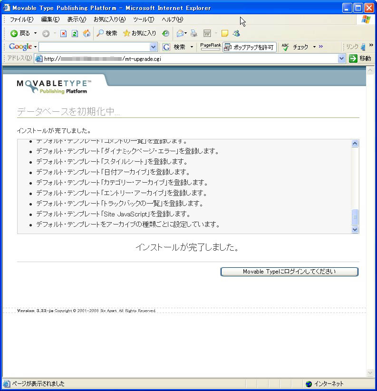377x391 pixels.
Task: Go to the Home page icon
Action: click(x=87, y=33)
